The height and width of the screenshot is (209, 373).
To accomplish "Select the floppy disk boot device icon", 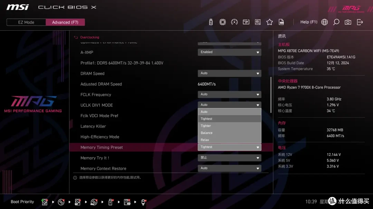I will pyautogui.click(x=127, y=202).
